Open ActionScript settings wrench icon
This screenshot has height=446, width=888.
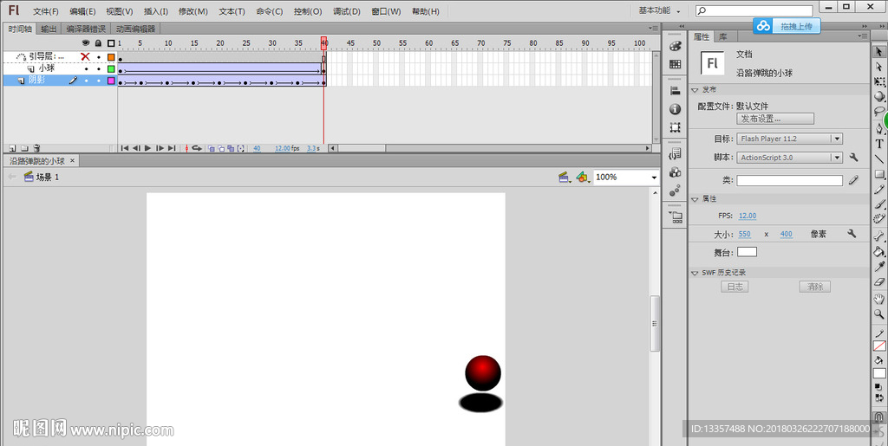[854, 157]
